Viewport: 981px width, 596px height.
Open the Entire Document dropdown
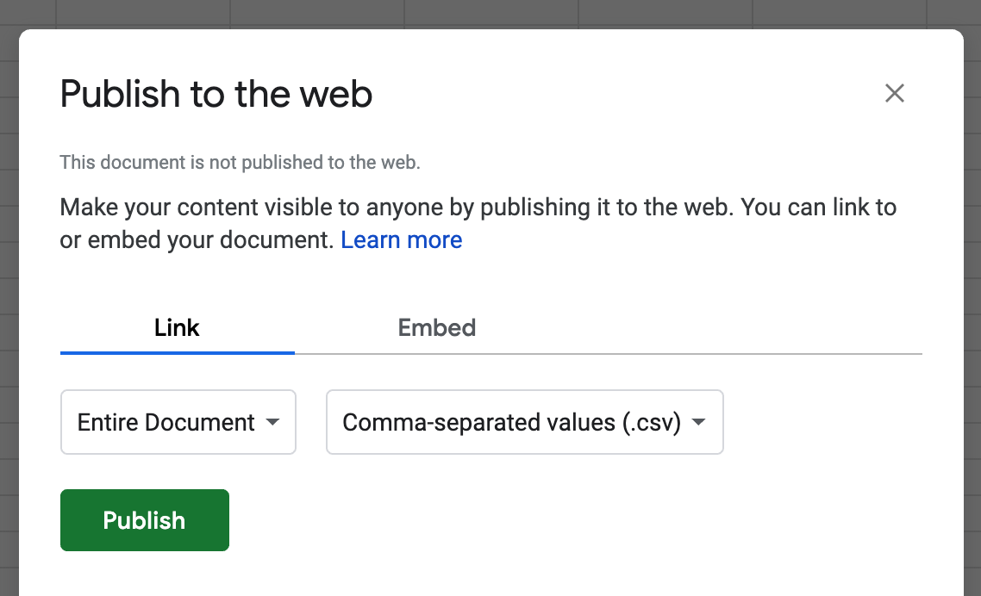(178, 422)
